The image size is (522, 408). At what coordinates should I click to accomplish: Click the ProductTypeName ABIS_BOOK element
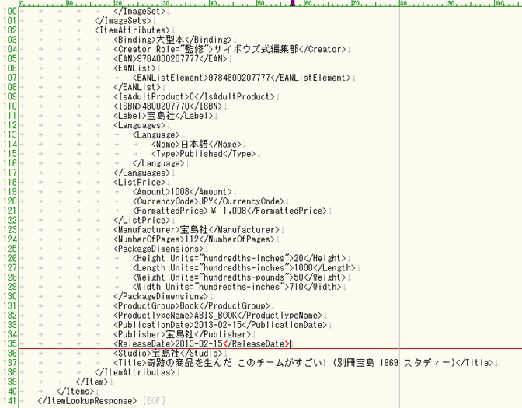point(217,315)
